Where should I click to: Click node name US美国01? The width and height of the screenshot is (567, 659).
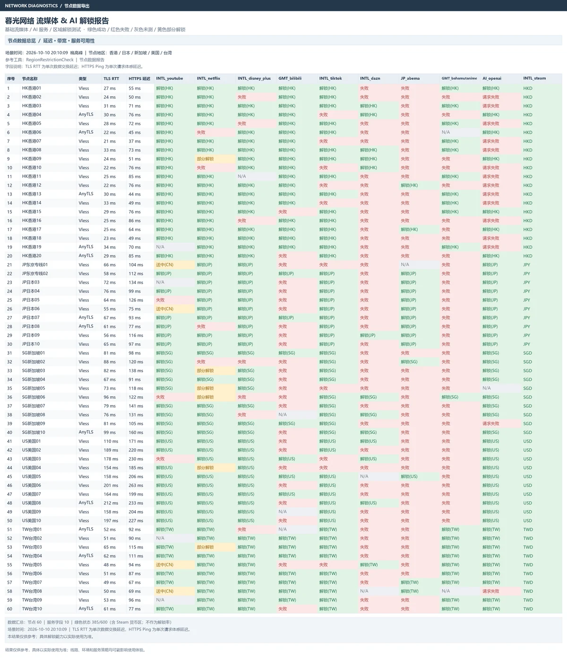tap(32, 441)
